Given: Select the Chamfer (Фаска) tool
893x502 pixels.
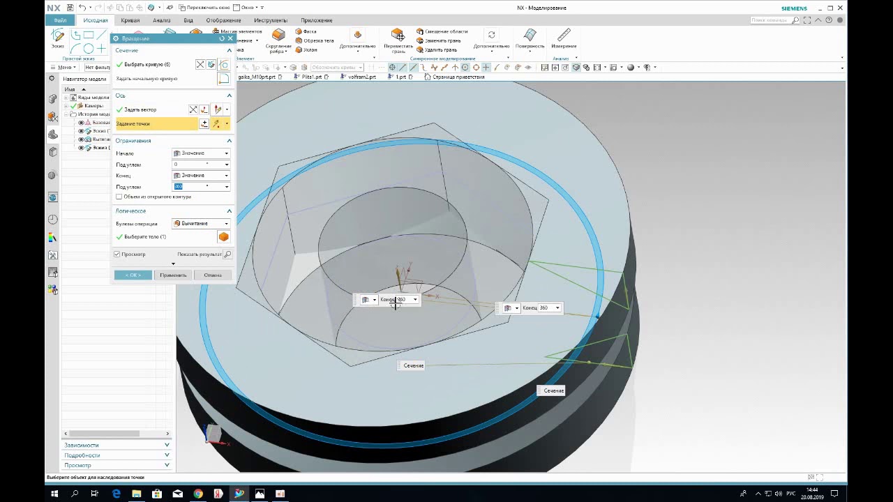Looking at the screenshot, I should pyautogui.click(x=306, y=31).
